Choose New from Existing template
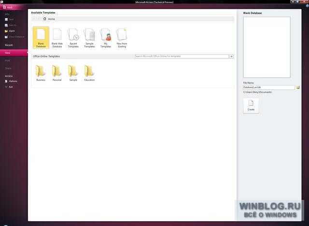 [x=122, y=38]
